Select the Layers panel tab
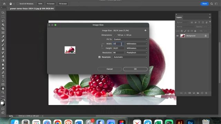Image resolution: width=221 pixels, height=124 pixels. 179,18
